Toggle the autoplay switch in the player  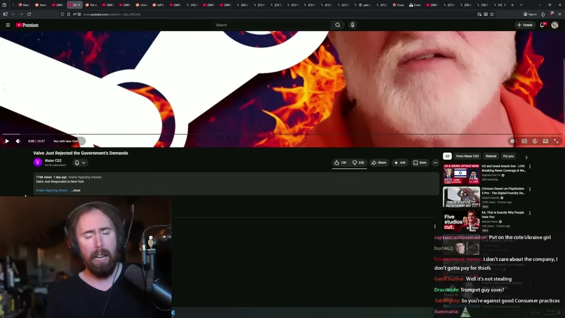click(x=512, y=141)
